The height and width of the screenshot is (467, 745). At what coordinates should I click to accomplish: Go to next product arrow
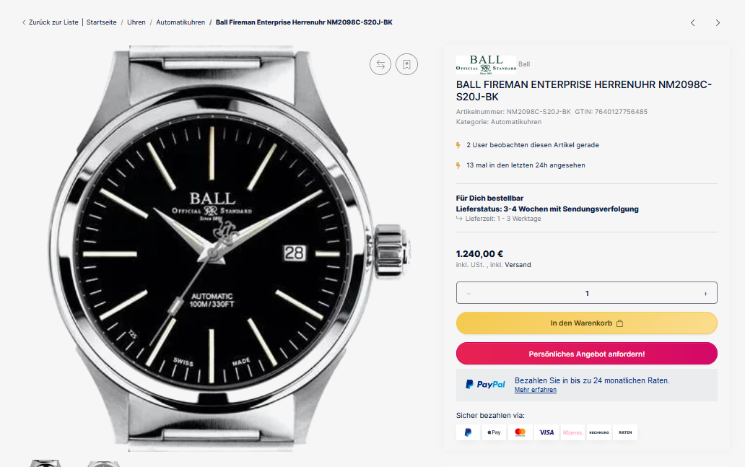tap(718, 23)
